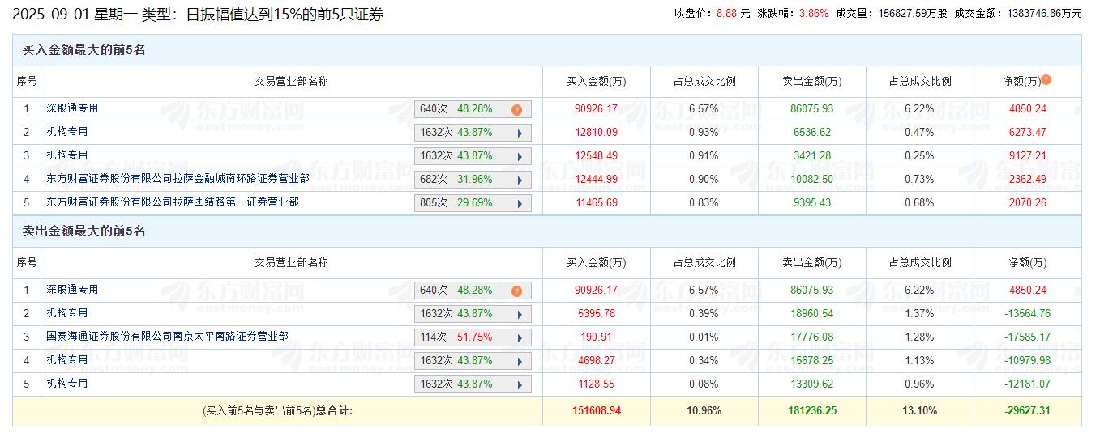The image size is (1100, 437).
Task: Click arrow icon in buy table row 2 机构专用
Action: [519, 133]
